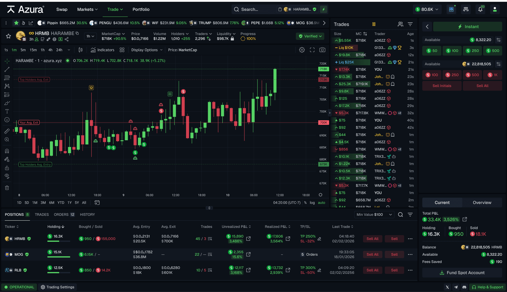
Task: Click the star favorite icon for HRMB
Action: tap(8, 36)
